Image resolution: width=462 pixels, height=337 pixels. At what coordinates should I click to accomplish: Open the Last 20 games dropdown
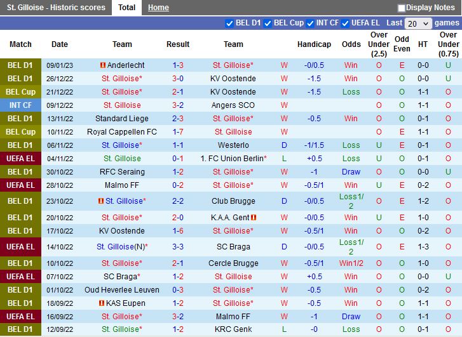(x=418, y=23)
